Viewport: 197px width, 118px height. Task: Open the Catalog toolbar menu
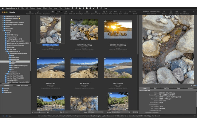click(115, 12)
